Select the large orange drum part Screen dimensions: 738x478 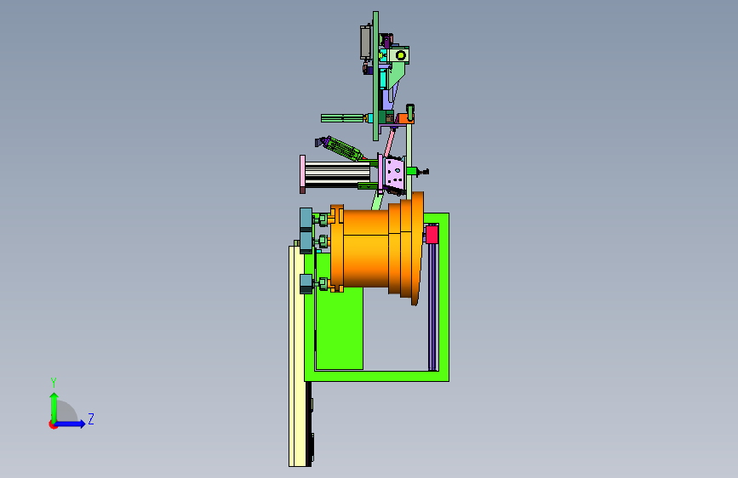pos(376,248)
